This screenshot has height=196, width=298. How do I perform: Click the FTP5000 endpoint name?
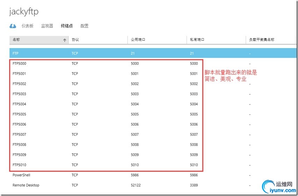click(19, 63)
